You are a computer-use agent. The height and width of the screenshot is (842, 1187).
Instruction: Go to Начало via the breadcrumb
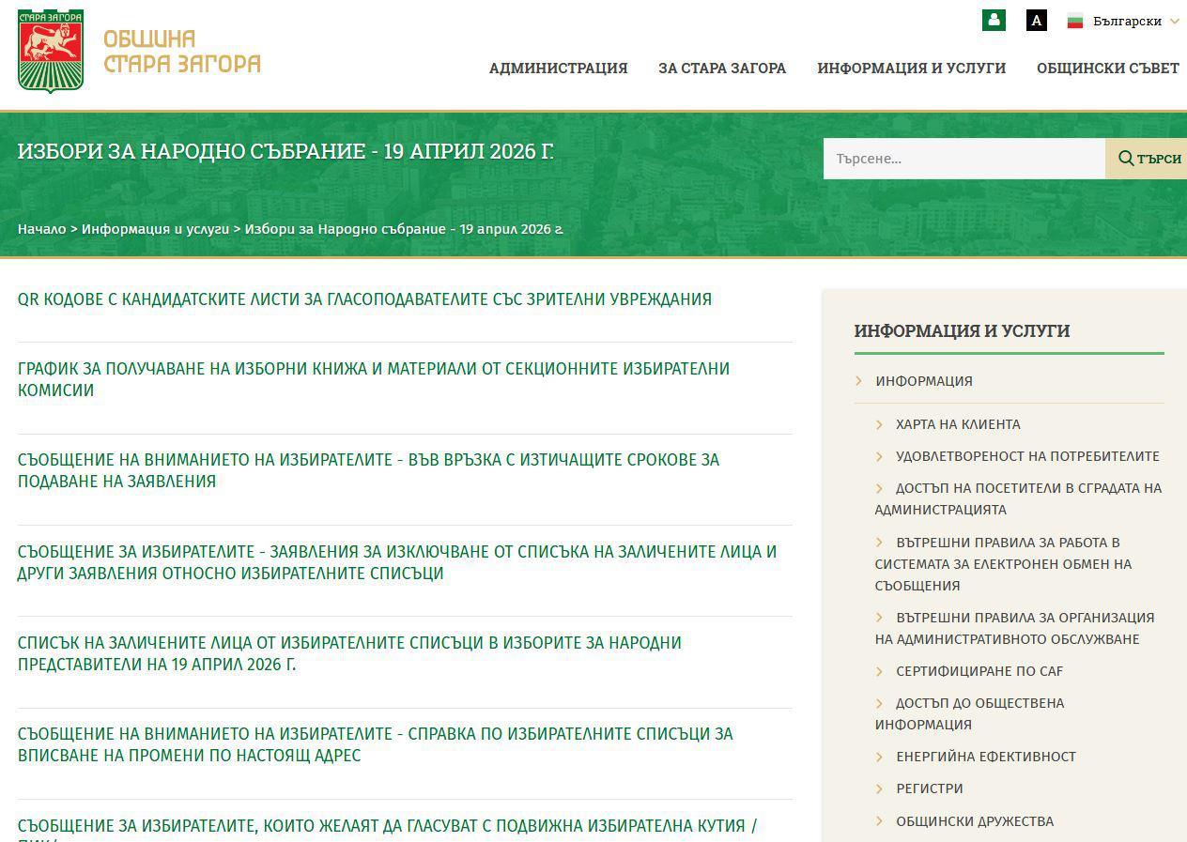click(41, 228)
